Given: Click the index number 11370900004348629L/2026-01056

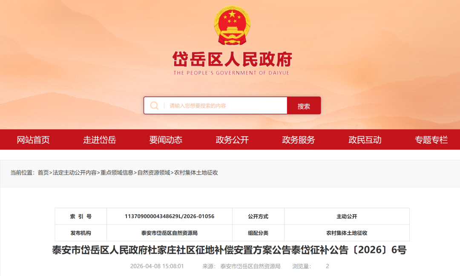Looking at the screenshot, I should click(170, 216).
